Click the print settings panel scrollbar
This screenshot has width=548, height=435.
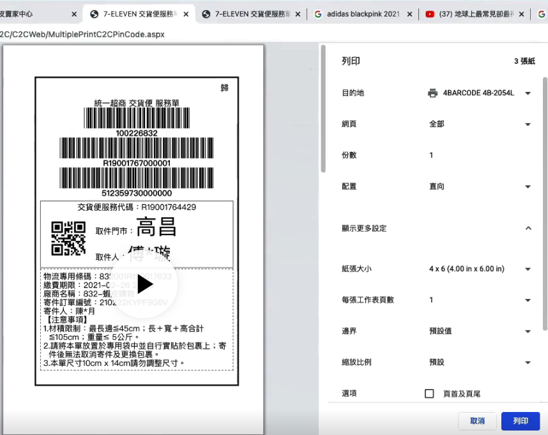point(545,204)
